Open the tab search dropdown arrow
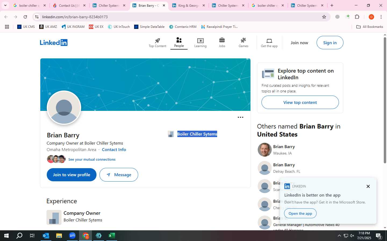 point(5,5)
